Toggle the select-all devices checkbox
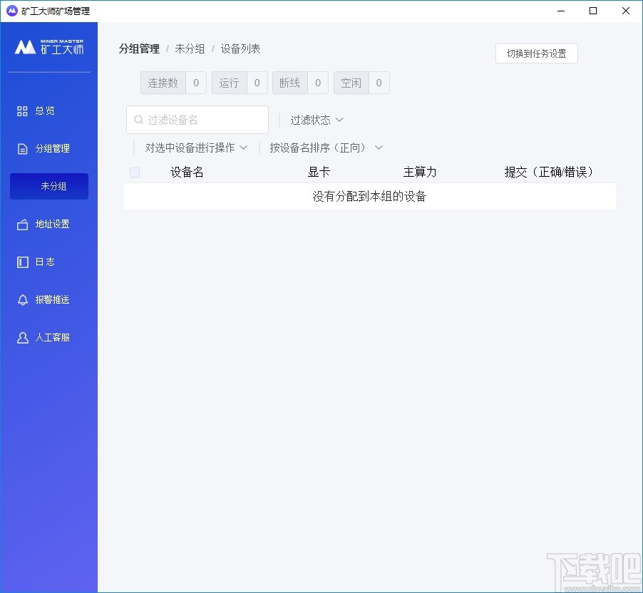The height and width of the screenshot is (593, 643). point(134,172)
